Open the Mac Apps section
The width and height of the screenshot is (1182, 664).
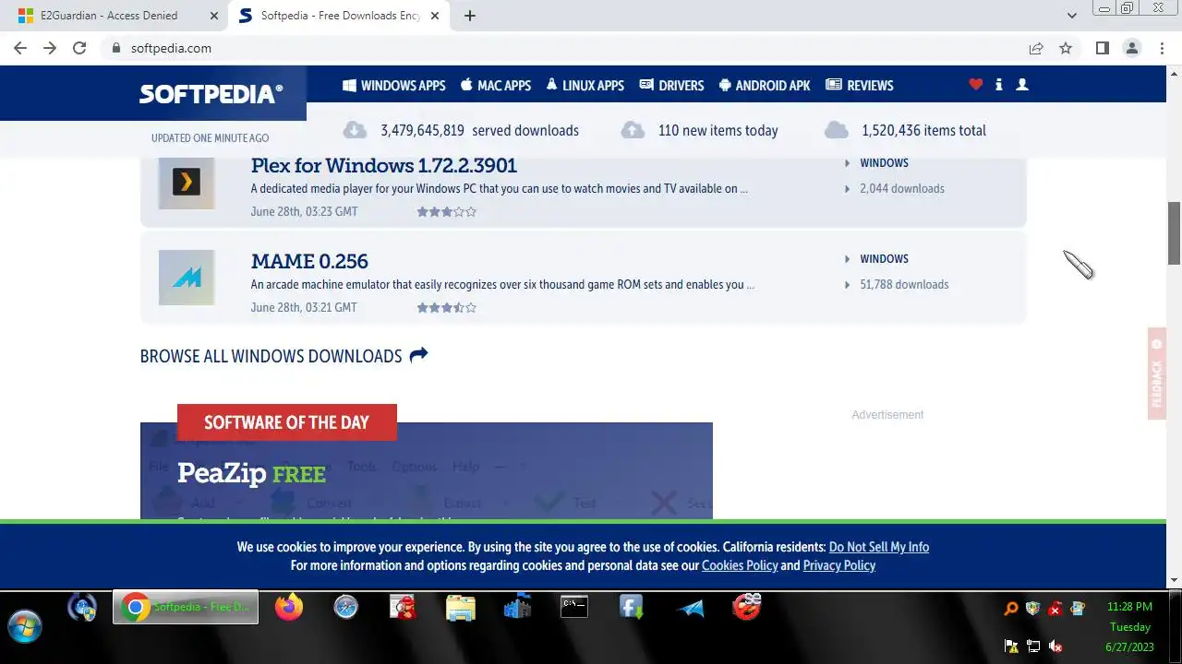click(x=496, y=85)
